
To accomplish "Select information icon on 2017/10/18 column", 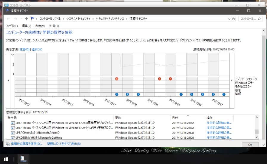I will point(117,95).
